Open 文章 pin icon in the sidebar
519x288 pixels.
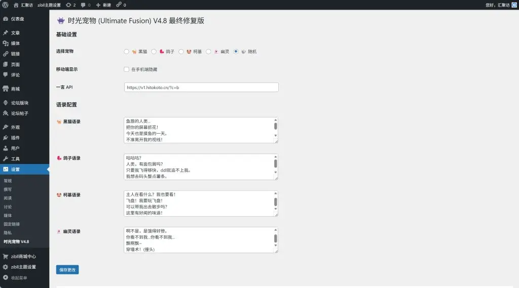(x=6, y=33)
